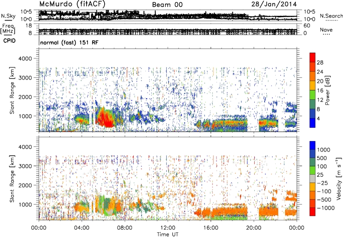
Task: Click the 4000 tick of power panel
Action: pos(25,59)
